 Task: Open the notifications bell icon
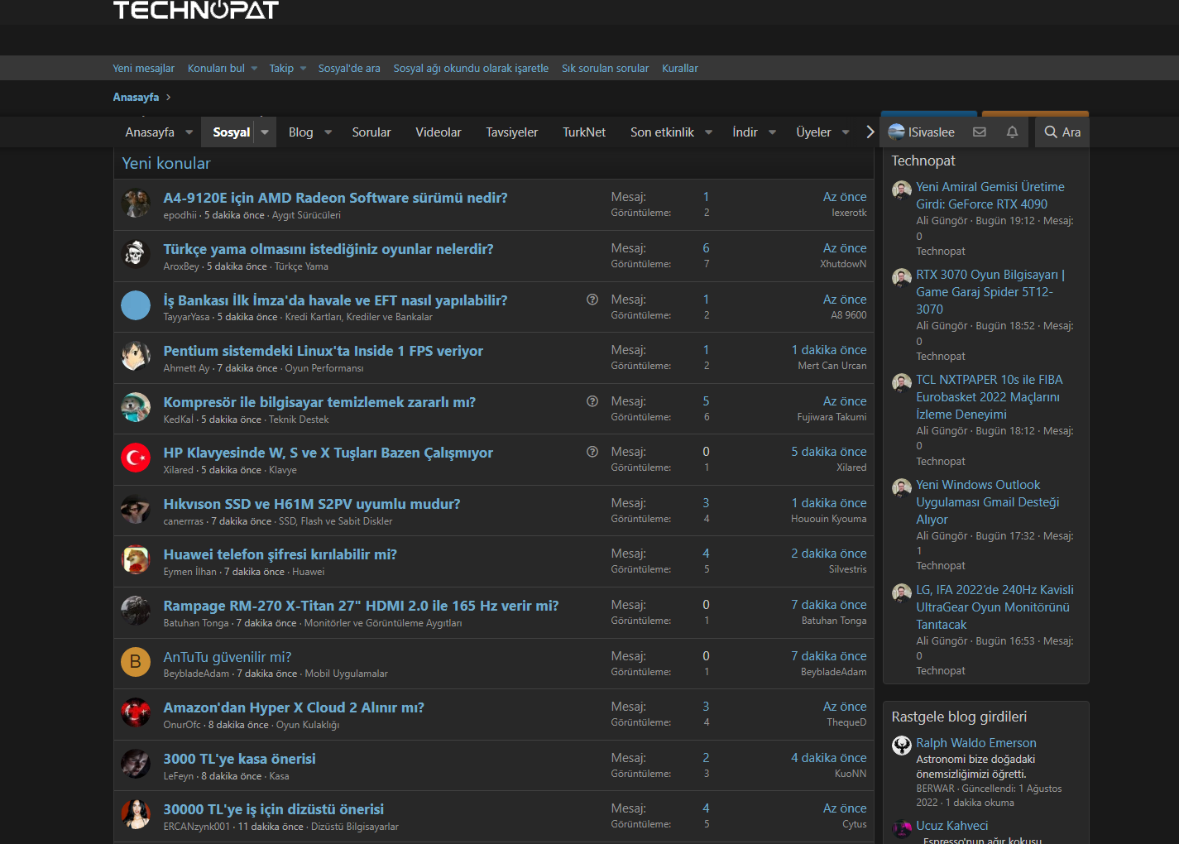click(x=1012, y=132)
